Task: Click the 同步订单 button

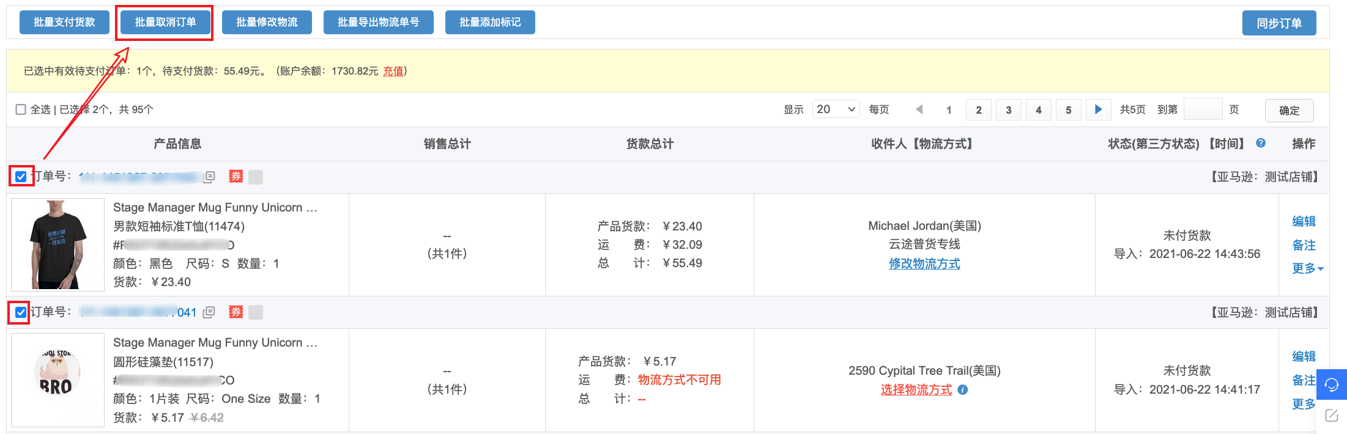Action: point(1278,23)
